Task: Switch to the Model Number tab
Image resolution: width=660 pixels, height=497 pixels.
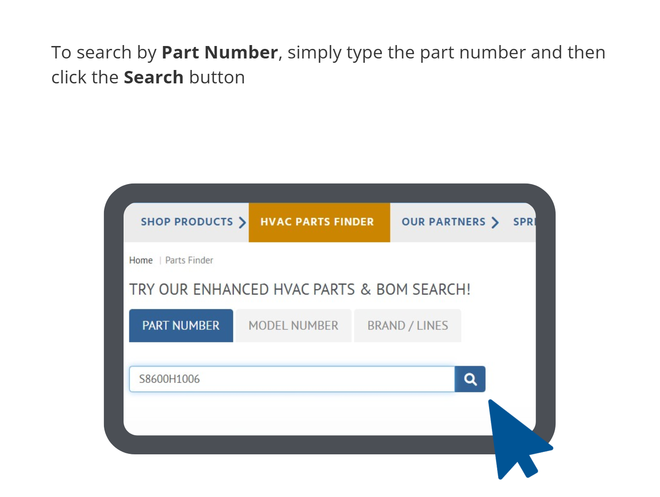Action: click(293, 326)
